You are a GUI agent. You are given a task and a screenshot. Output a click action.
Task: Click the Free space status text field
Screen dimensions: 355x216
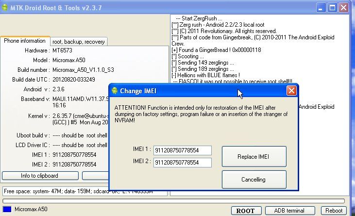click(85, 191)
